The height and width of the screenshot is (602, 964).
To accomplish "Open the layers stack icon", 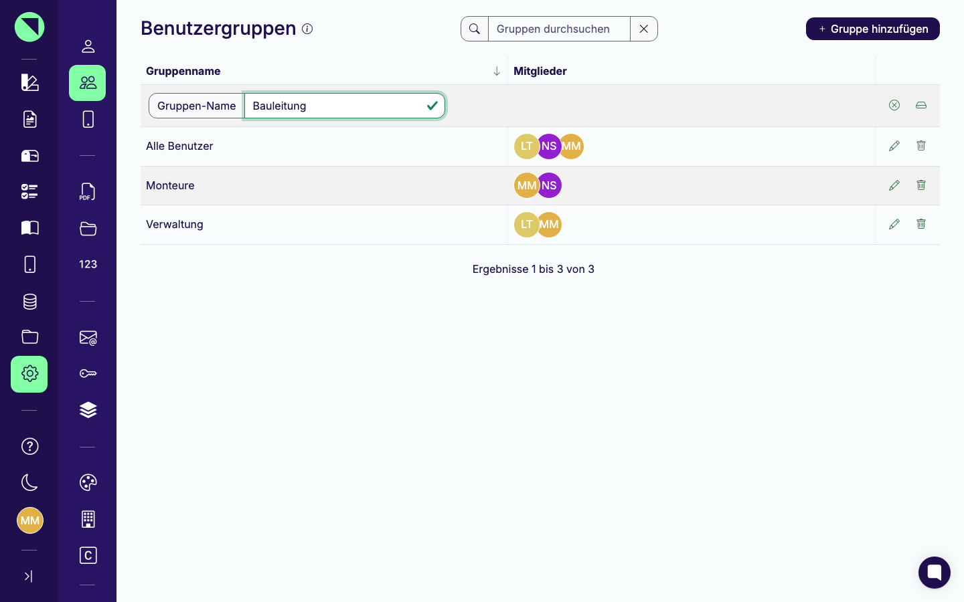I will pos(88,410).
